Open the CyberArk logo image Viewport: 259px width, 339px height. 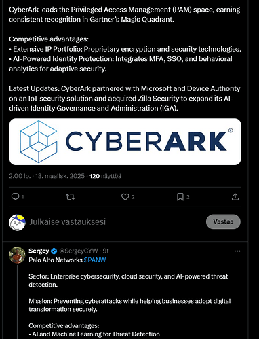[x=125, y=142]
